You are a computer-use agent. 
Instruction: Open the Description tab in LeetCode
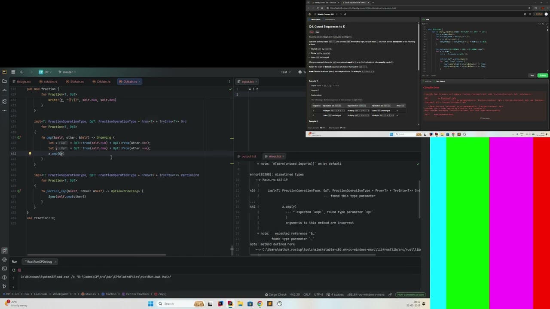click(315, 19)
